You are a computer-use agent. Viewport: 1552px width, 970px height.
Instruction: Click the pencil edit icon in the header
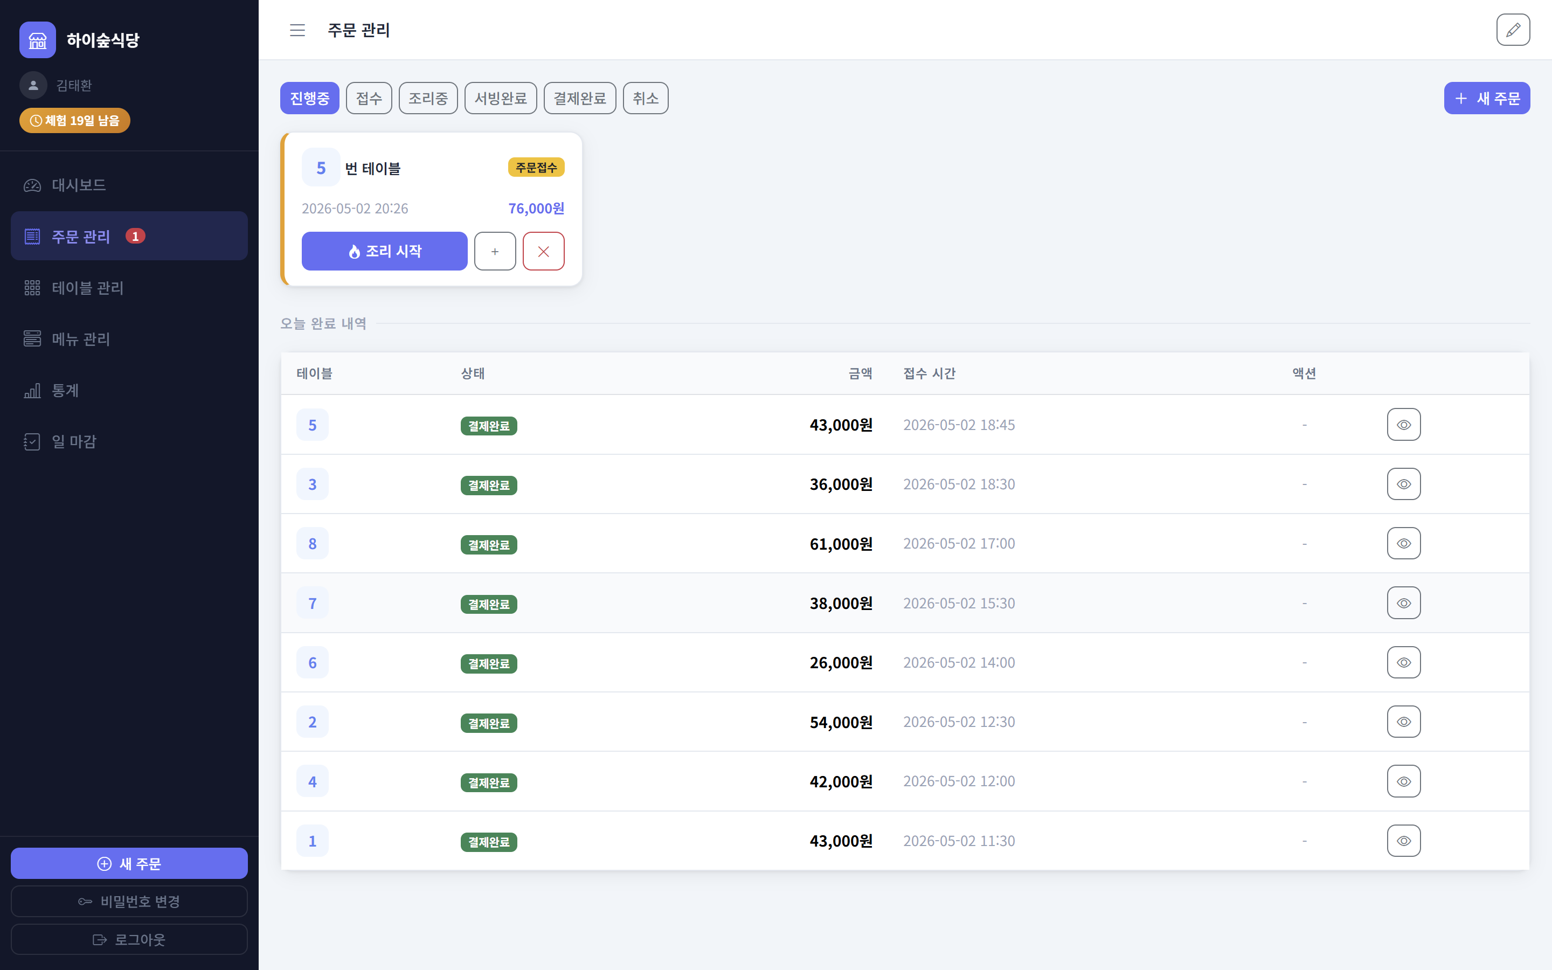pos(1513,30)
